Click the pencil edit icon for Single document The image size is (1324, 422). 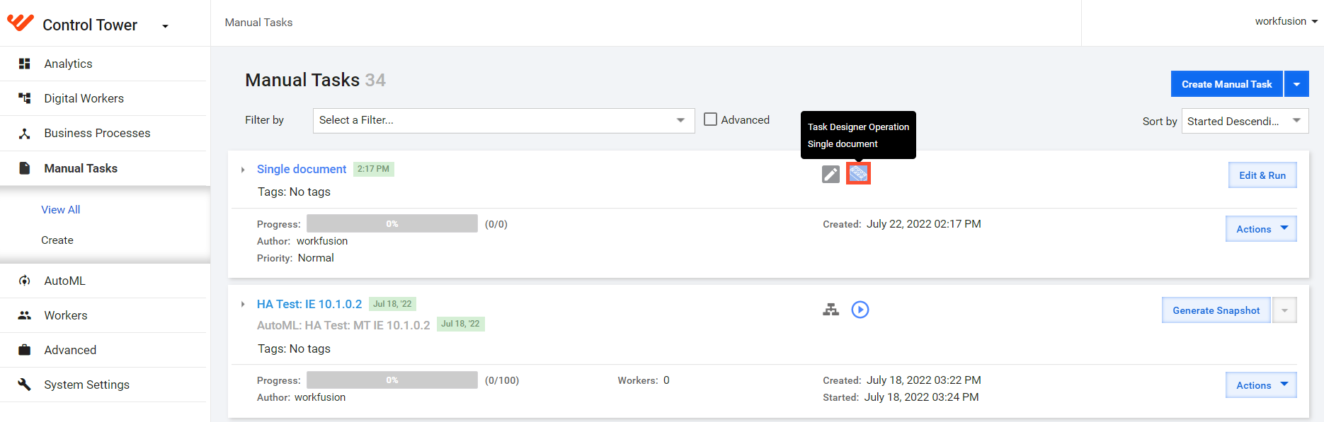[x=831, y=174]
